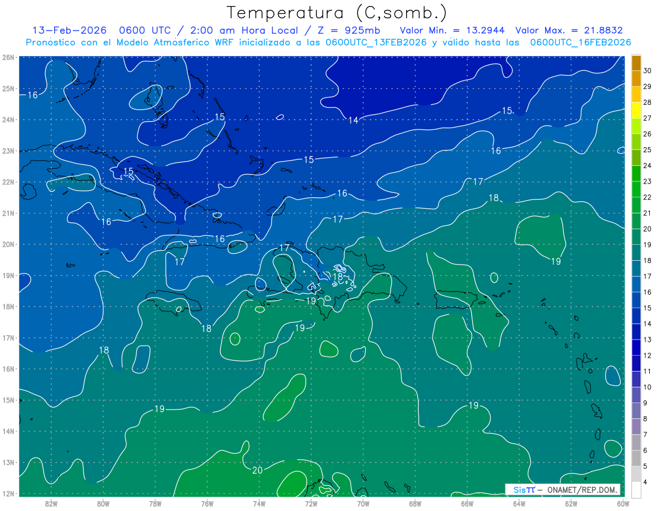
Task: Select the "Valor Max. = 21.8832" readout
Action: point(569,30)
